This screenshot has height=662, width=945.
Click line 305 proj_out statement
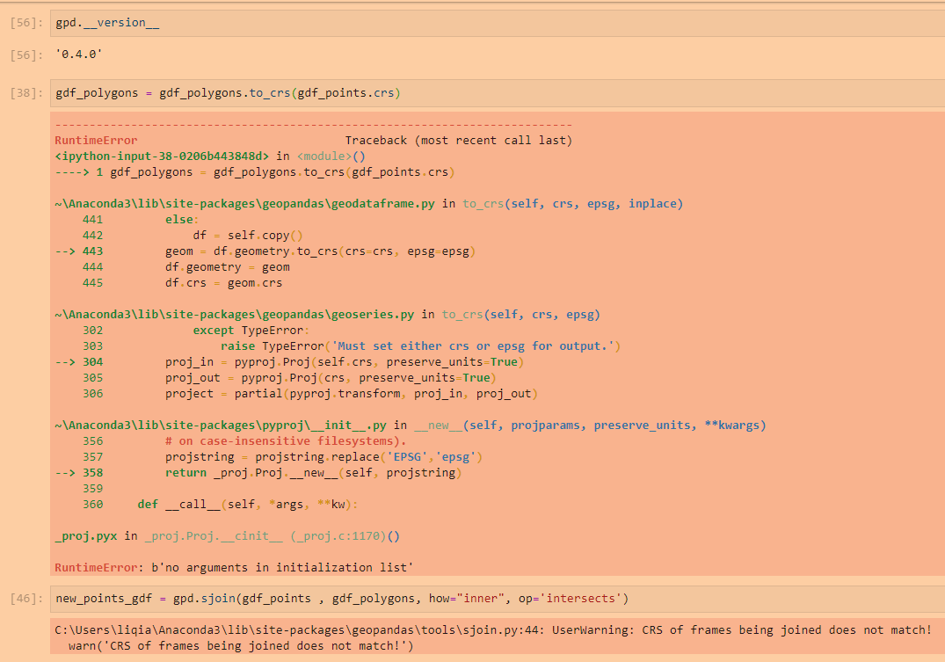[289, 378]
